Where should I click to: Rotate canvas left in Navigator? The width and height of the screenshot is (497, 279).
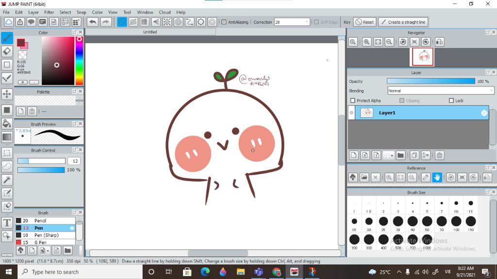click(403, 42)
